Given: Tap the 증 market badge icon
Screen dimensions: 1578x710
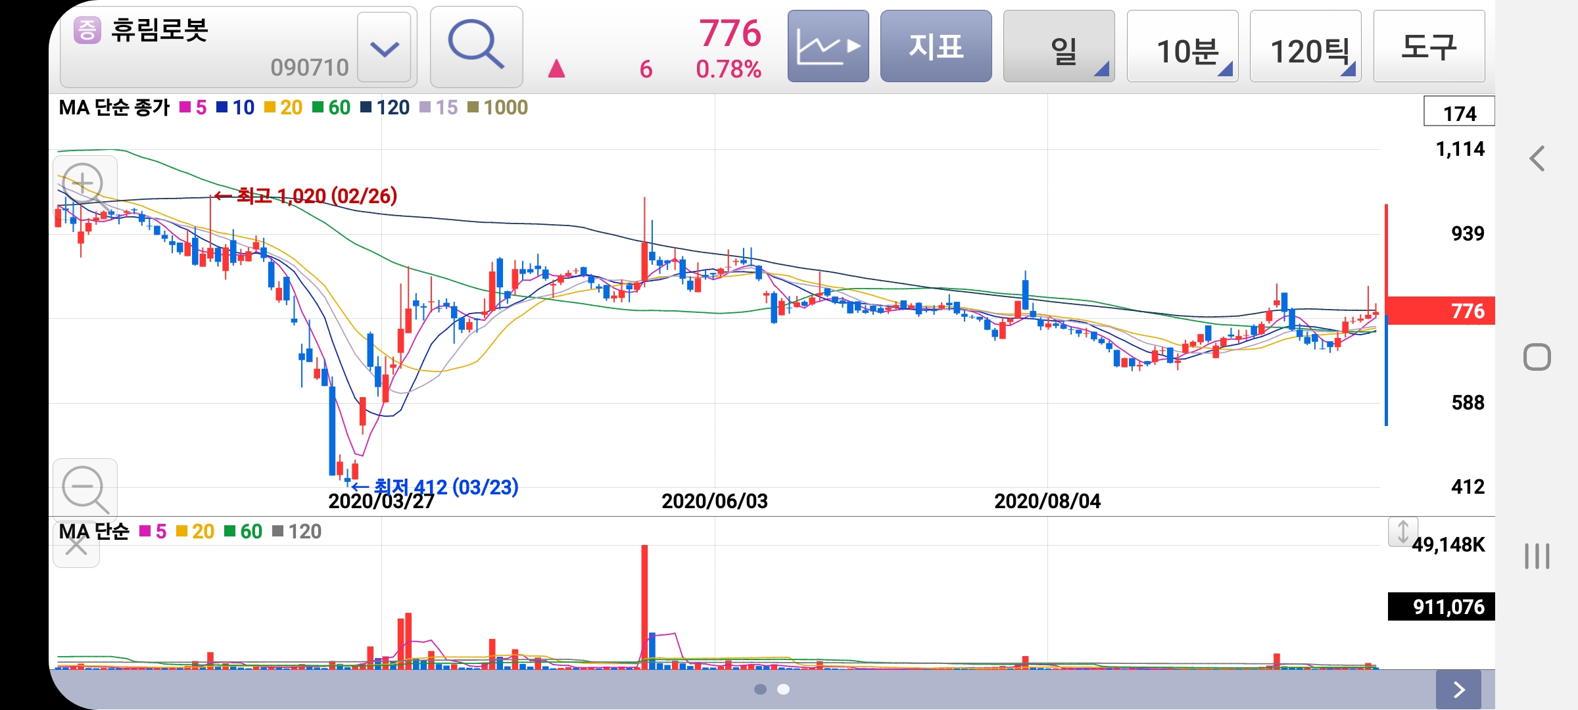Looking at the screenshot, I should click(x=87, y=30).
